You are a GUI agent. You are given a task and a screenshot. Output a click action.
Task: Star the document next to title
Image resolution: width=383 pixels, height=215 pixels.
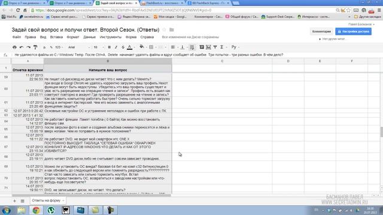point(164,30)
